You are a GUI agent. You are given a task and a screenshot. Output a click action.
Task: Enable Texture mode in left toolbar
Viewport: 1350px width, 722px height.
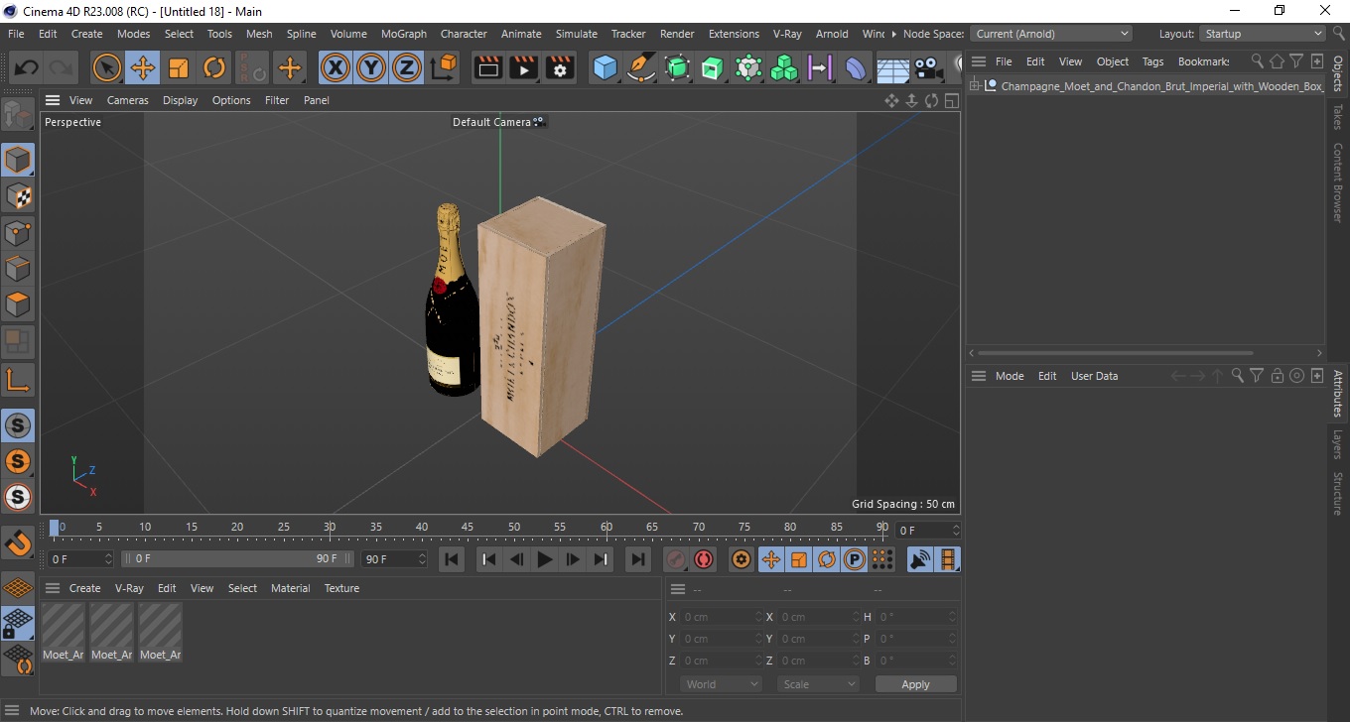[18, 196]
